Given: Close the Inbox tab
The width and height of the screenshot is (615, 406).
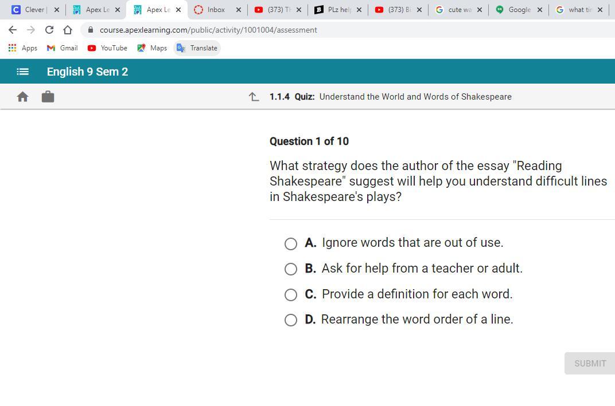Looking at the screenshot, I should point(239,10).
